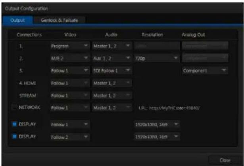The image size is (244, 166).
Task: Click the Connections column header
Action: click(29, 34)
